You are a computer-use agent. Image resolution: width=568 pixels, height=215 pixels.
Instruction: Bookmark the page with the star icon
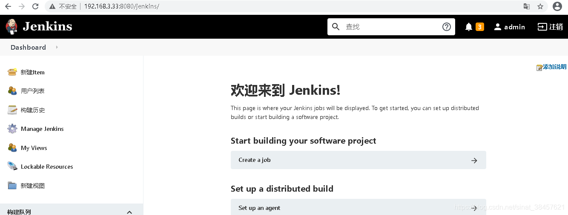click(x=540, y=6)
